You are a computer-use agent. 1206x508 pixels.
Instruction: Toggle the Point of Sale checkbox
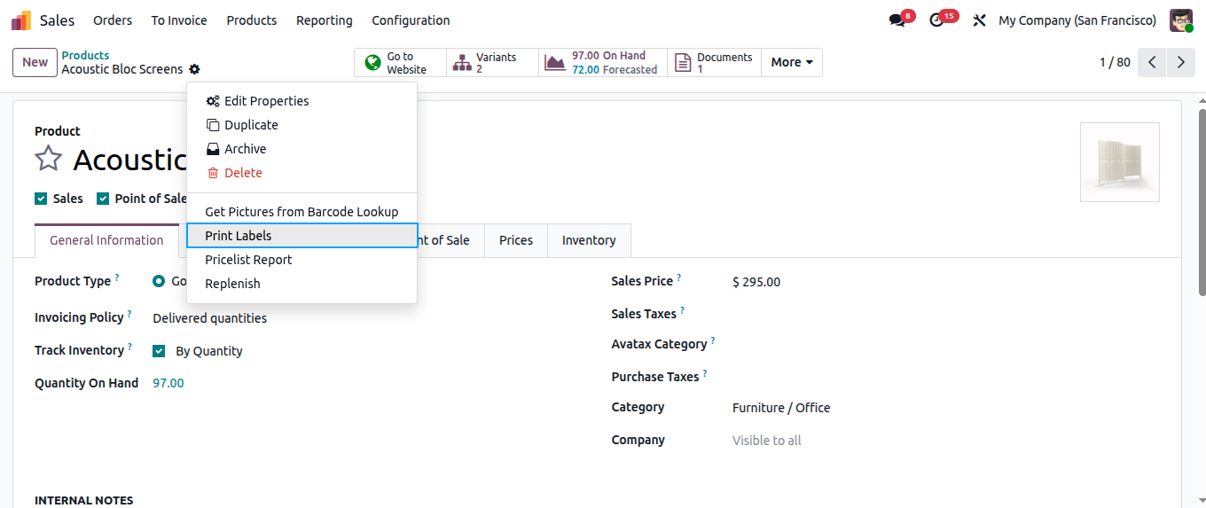103,199
